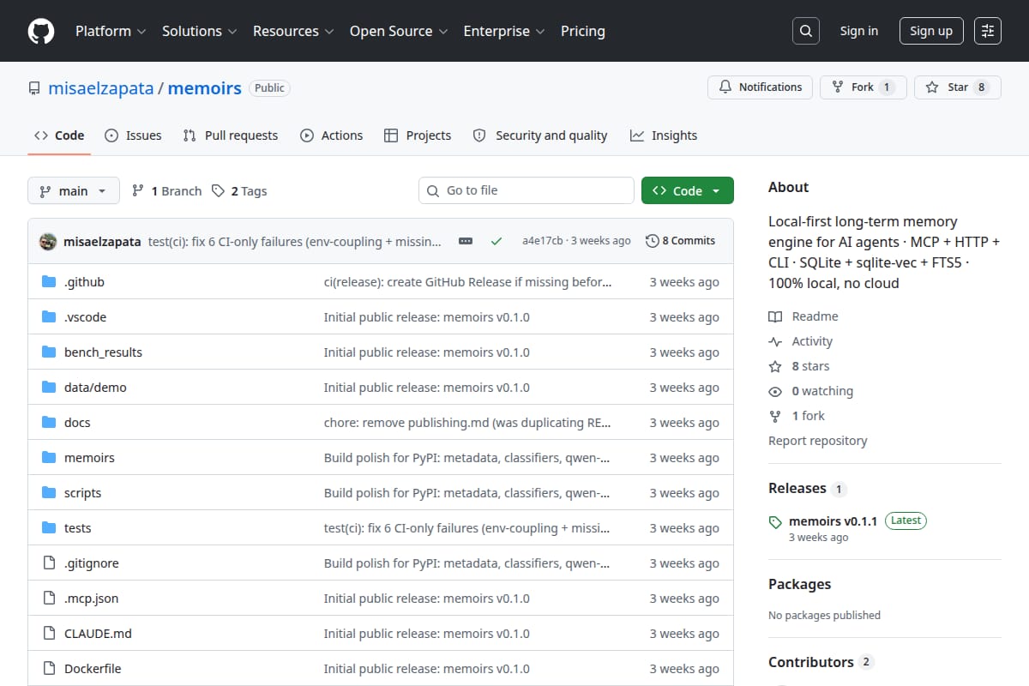Click the Report repository link
The width and height of the screenshot is (1029, 686).
click(x=818, y=441)
